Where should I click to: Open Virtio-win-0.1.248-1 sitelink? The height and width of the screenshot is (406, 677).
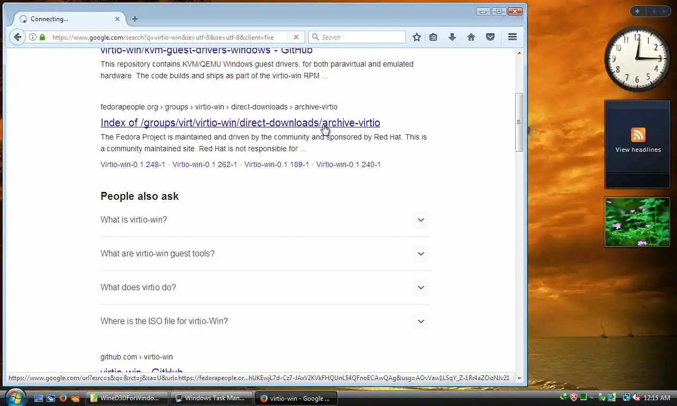(133, 164)
